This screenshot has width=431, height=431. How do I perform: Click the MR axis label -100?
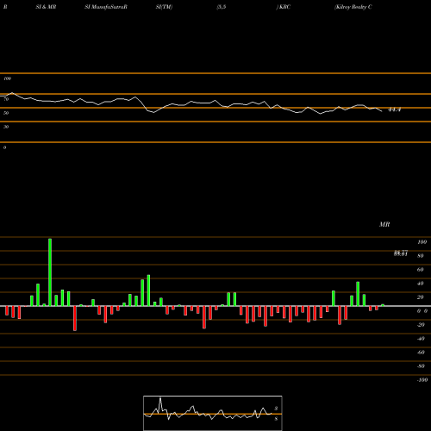[422, 380]
